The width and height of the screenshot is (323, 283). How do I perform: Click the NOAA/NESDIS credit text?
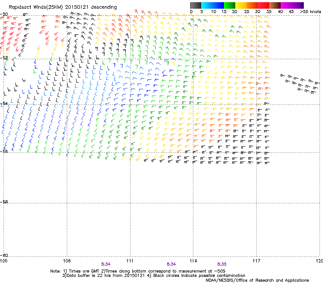(257, 280)
